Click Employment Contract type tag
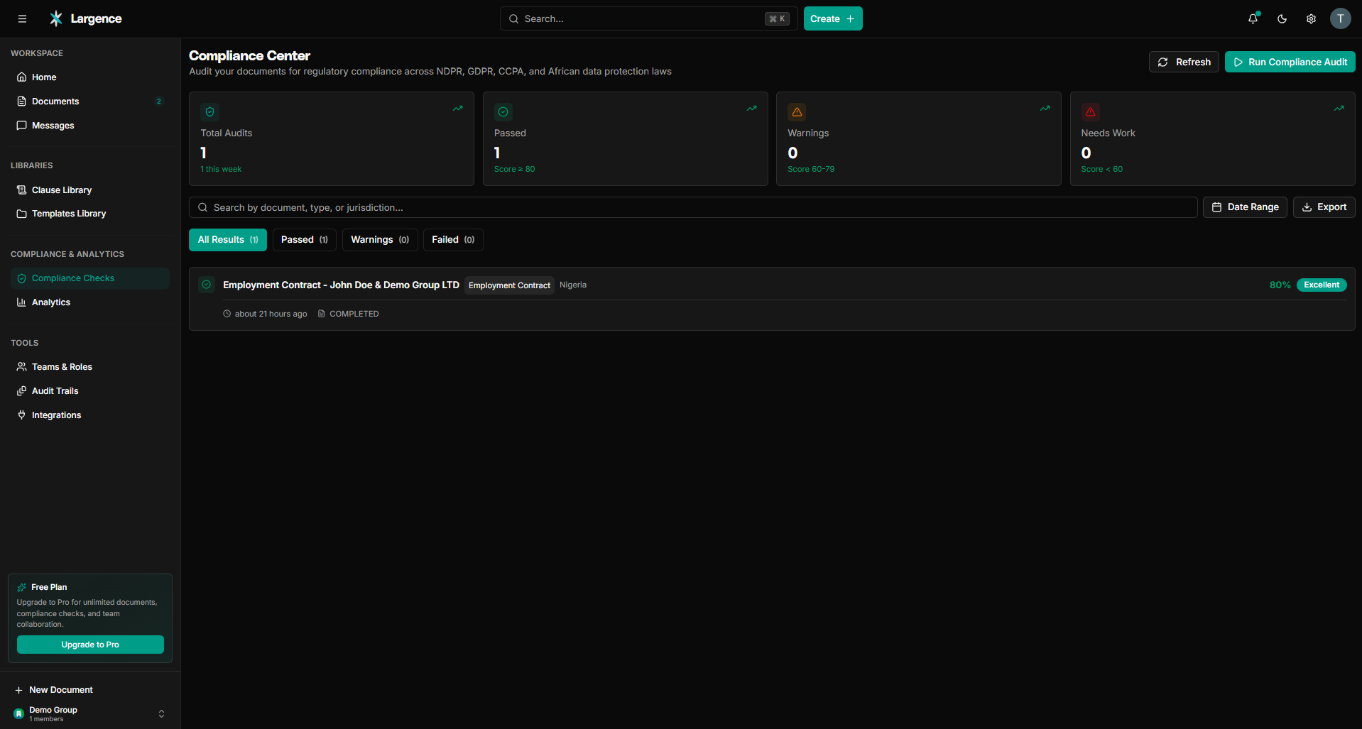Screen dimensions: 1362x729 (509, 285)
